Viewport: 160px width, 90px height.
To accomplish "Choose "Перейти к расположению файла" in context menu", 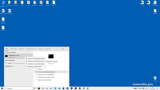I will 35,61.
